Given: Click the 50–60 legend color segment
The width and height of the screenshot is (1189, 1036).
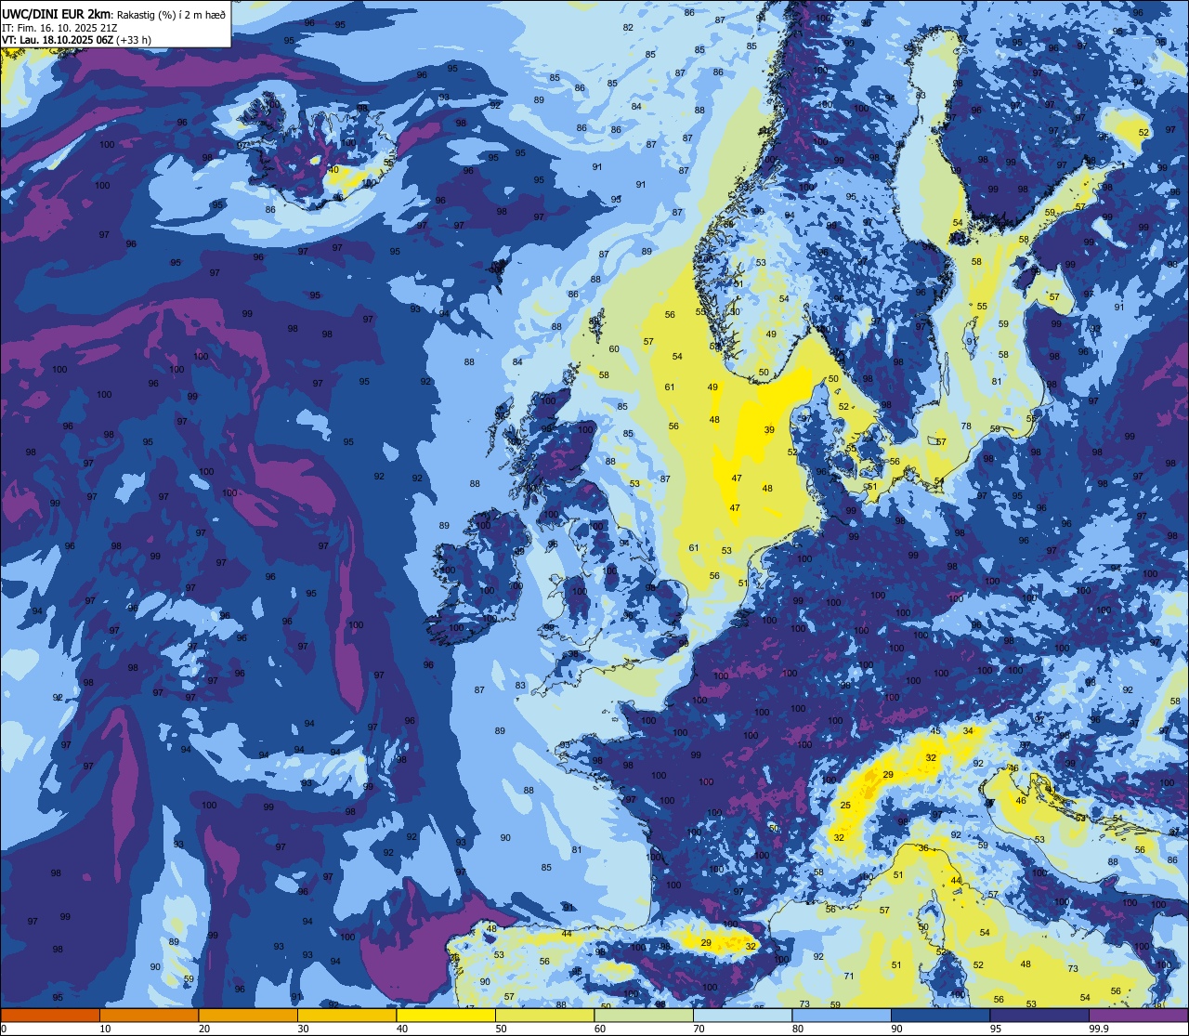Looking at the screenshot, I should point(544,1015).
